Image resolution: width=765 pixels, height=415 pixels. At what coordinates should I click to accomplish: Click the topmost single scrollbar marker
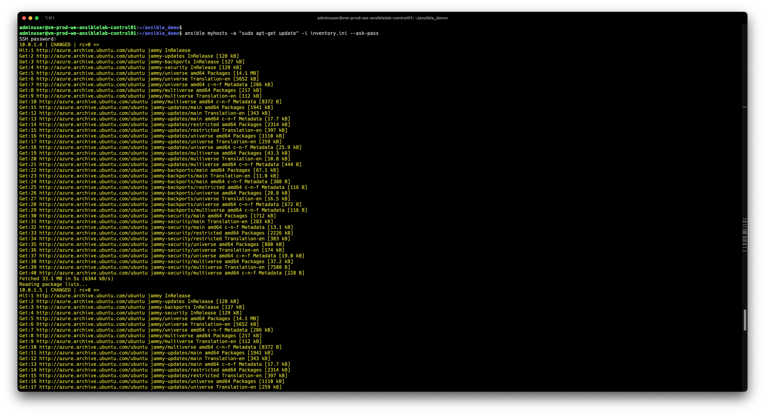point(745,107)
